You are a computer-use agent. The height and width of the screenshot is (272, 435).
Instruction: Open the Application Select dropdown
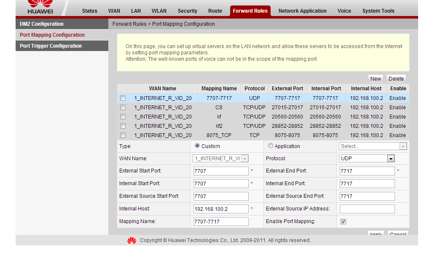tap(373, 146)
